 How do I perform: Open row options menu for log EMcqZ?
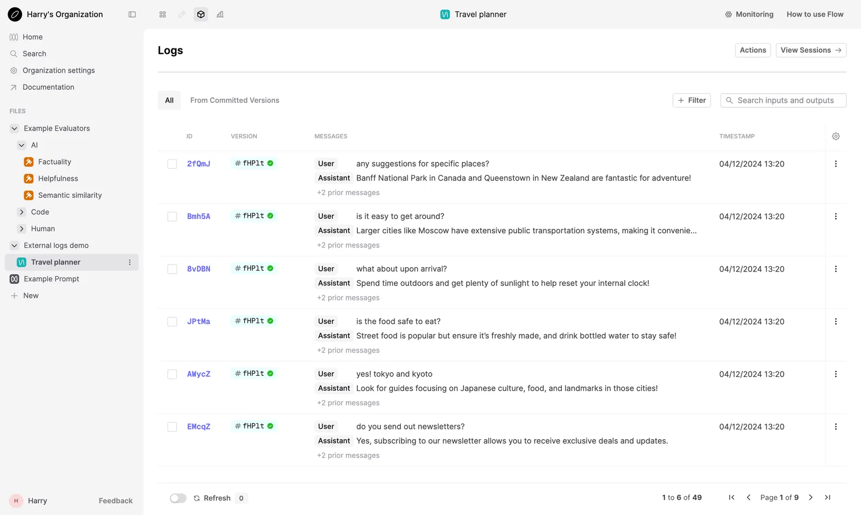point(836,427)
